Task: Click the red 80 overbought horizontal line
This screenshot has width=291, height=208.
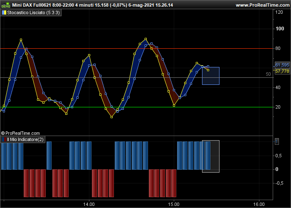Action: (136, 49)
